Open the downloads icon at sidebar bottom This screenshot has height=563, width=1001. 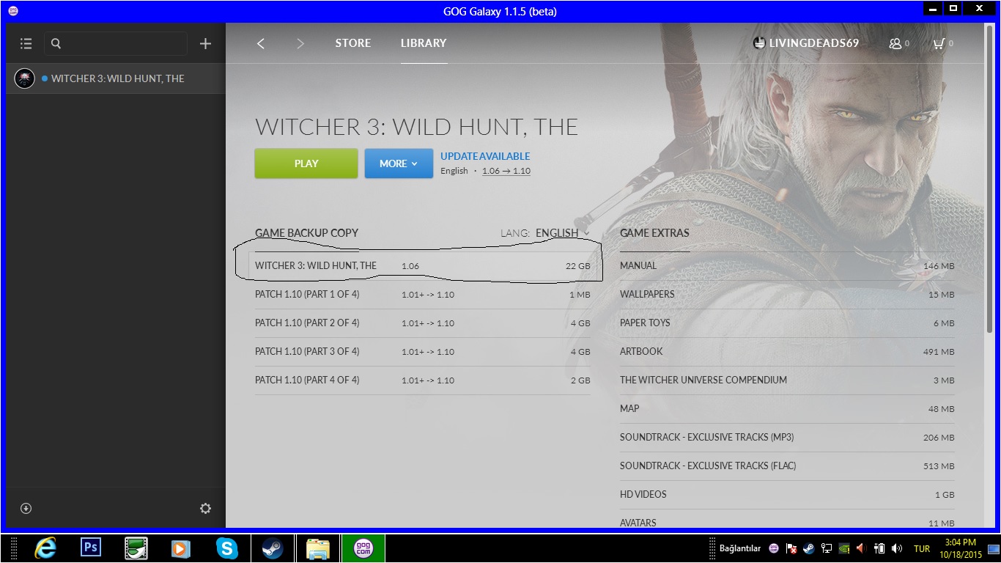tap(26, 509)
